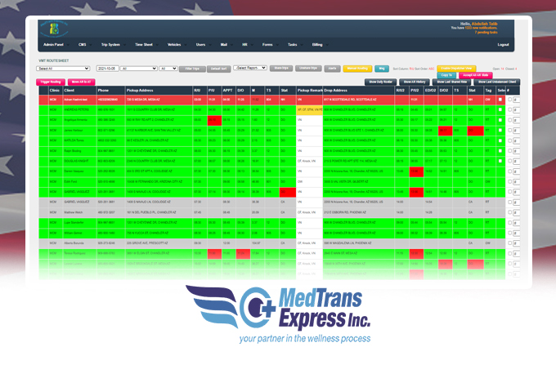Open the Users menu

200,45
